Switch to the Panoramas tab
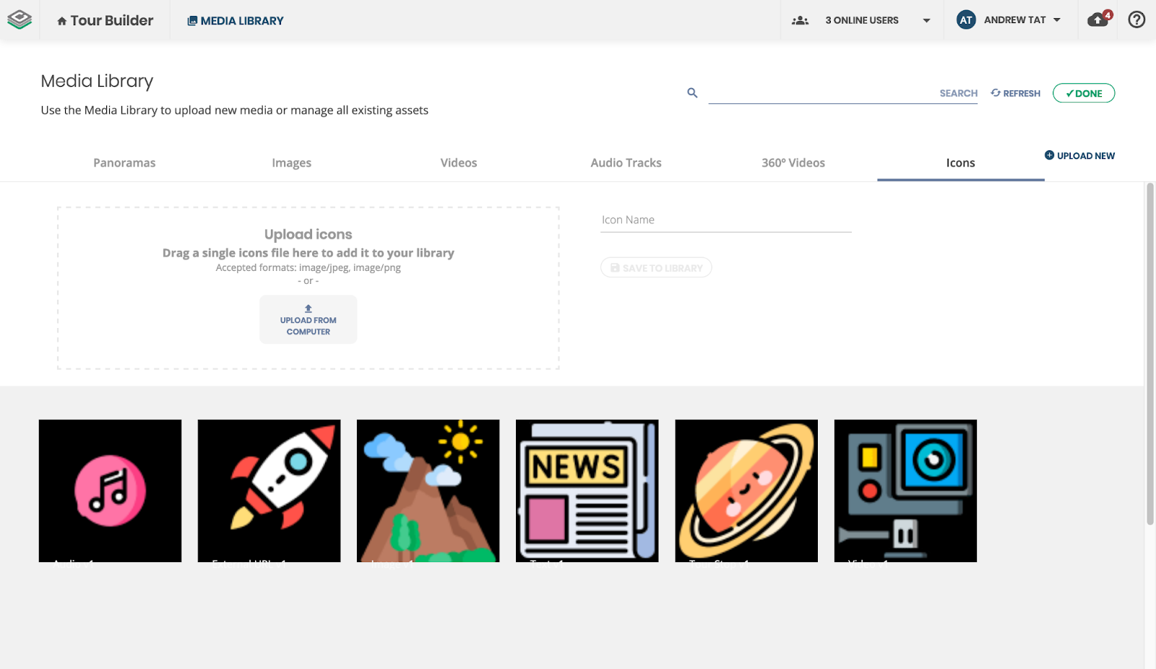Screen dimensions: 1156x669 [124, 163]
